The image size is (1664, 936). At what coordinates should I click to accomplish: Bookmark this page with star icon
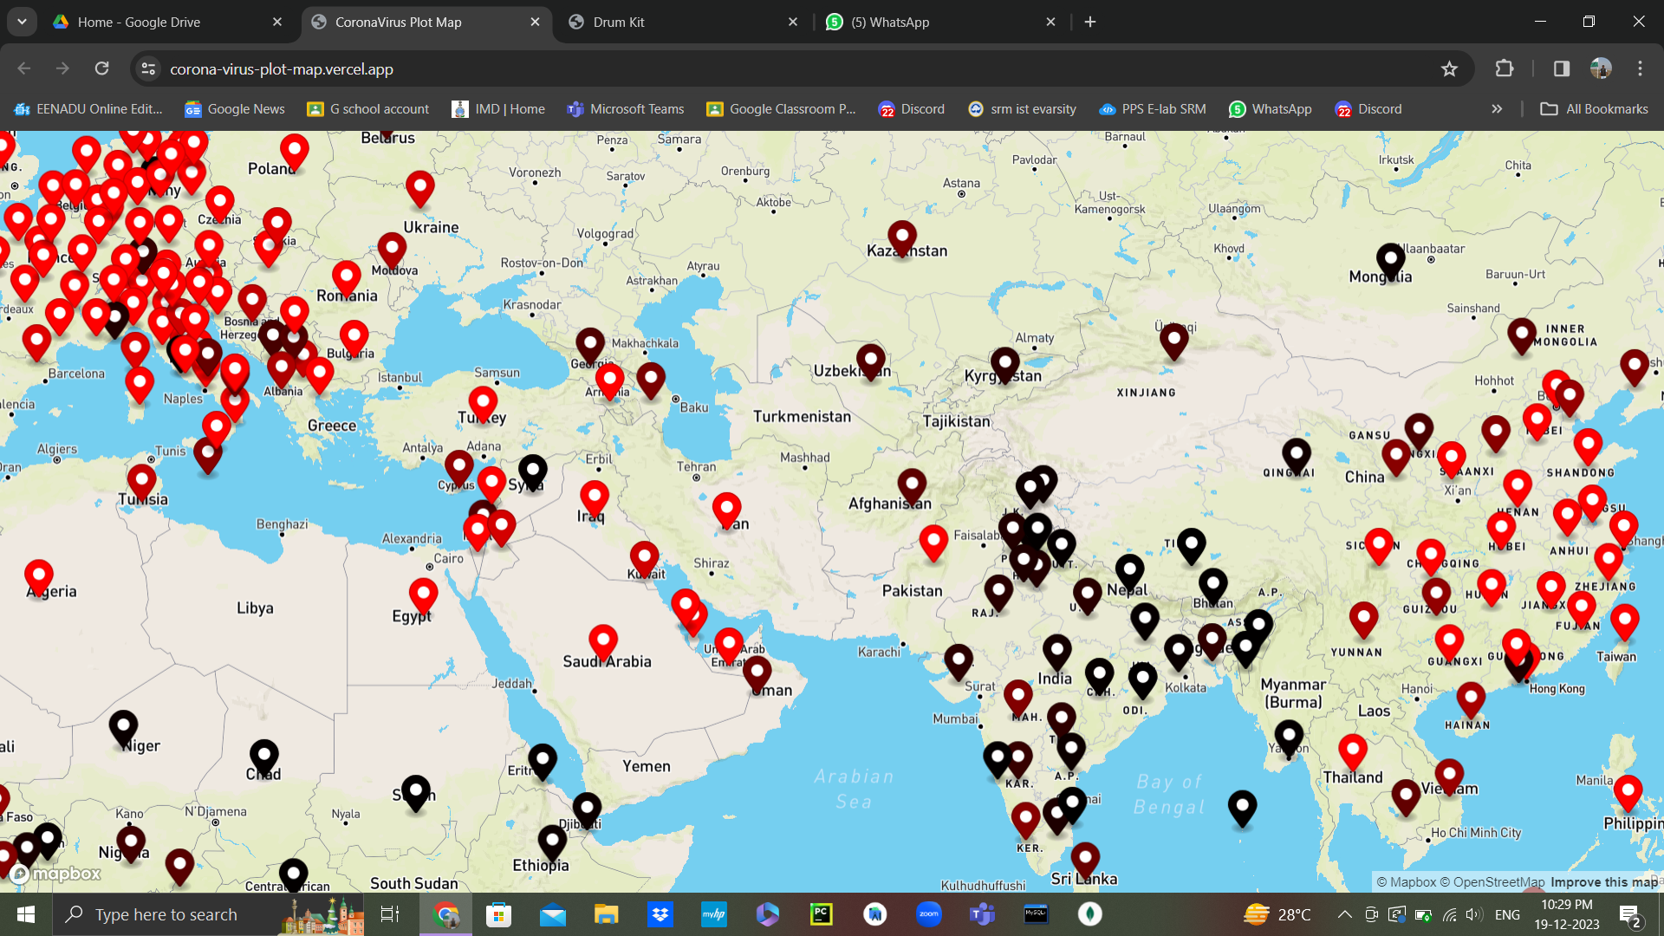1449,69
